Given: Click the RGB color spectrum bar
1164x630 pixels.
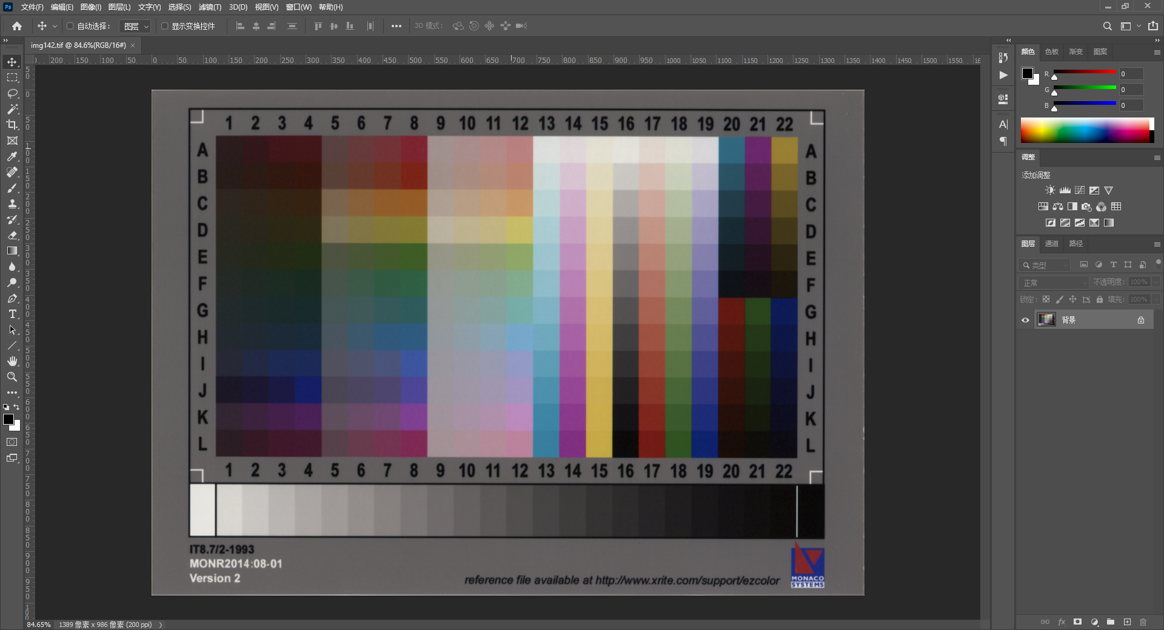Looking at the screenshot, I should pos(1085,130).
